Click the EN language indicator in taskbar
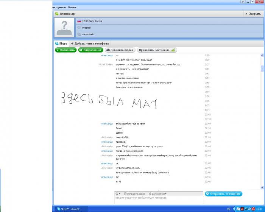265x212 pixels. coord(229,209)
